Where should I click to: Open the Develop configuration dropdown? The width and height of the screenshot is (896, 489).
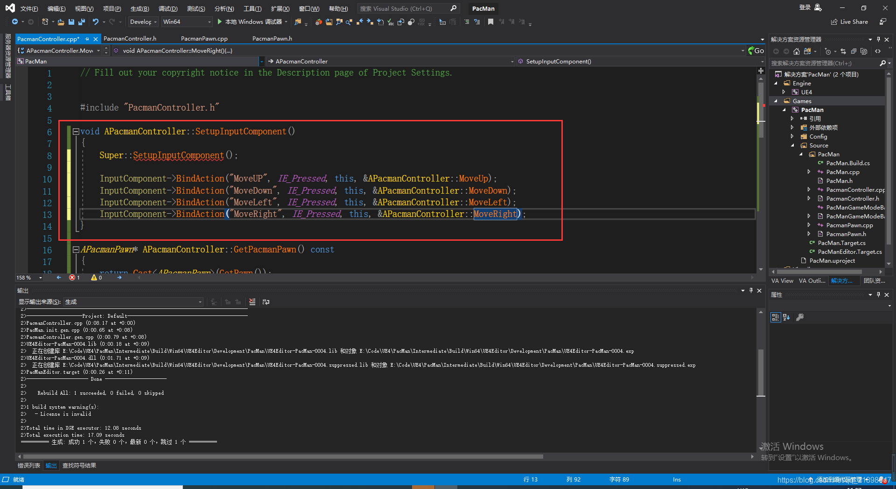pos(142,22)
